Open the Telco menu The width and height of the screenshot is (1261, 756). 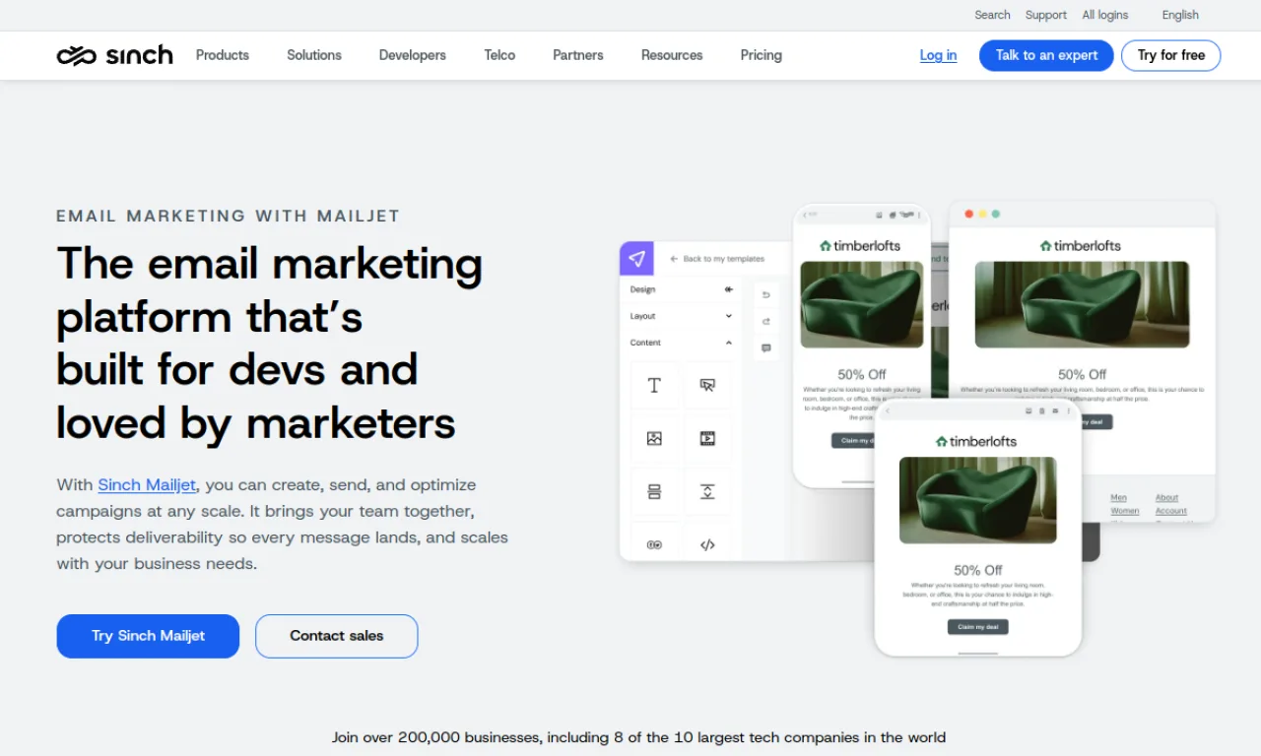pyautogui.click(x=499, y=55)
